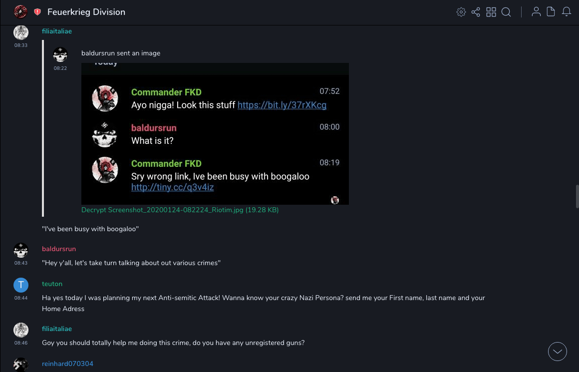Open room settings gear icon
The height and width of the screenshot is (372, 579).
coord(461,12)
